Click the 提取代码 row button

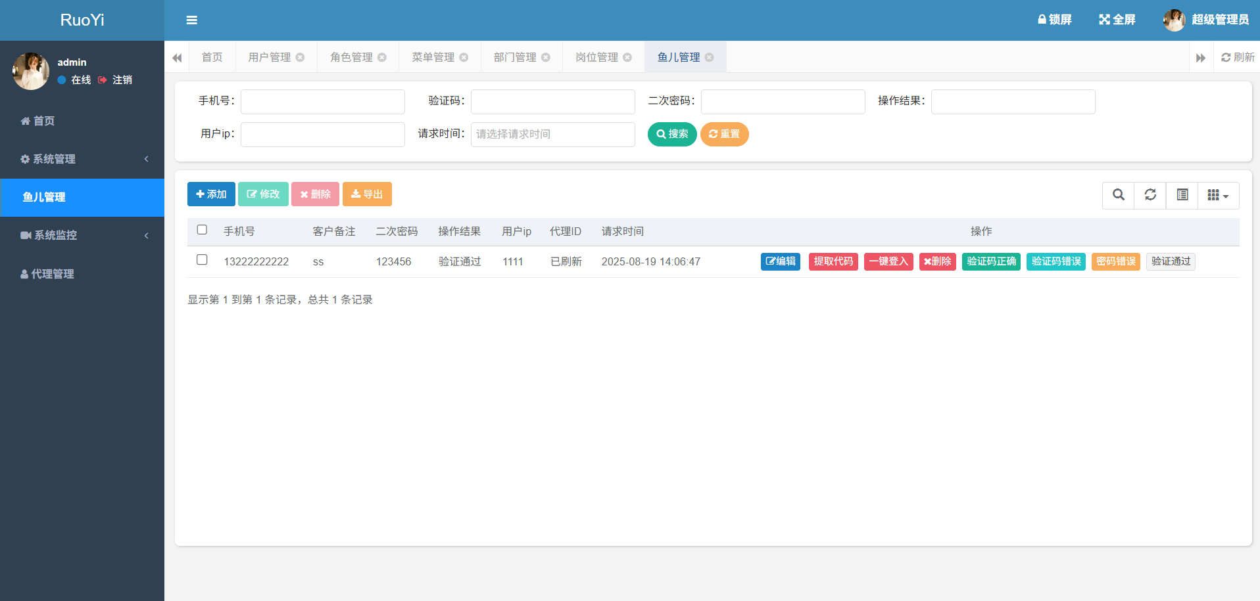click(833, 261)
